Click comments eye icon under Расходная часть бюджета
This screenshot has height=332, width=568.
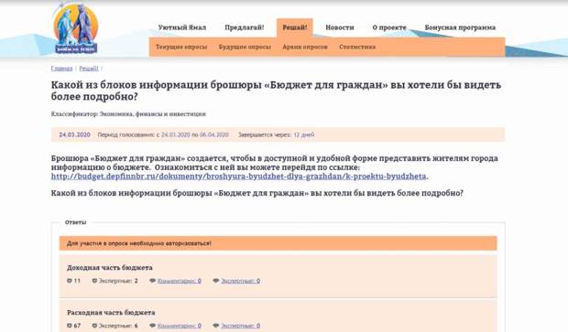coord(152,326)
